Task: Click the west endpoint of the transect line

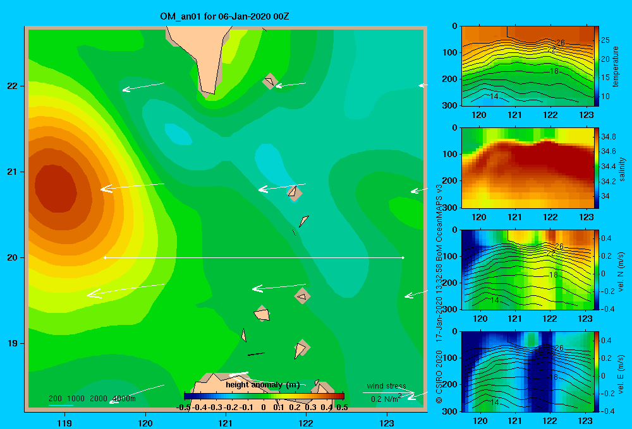Action: point(105,257)
